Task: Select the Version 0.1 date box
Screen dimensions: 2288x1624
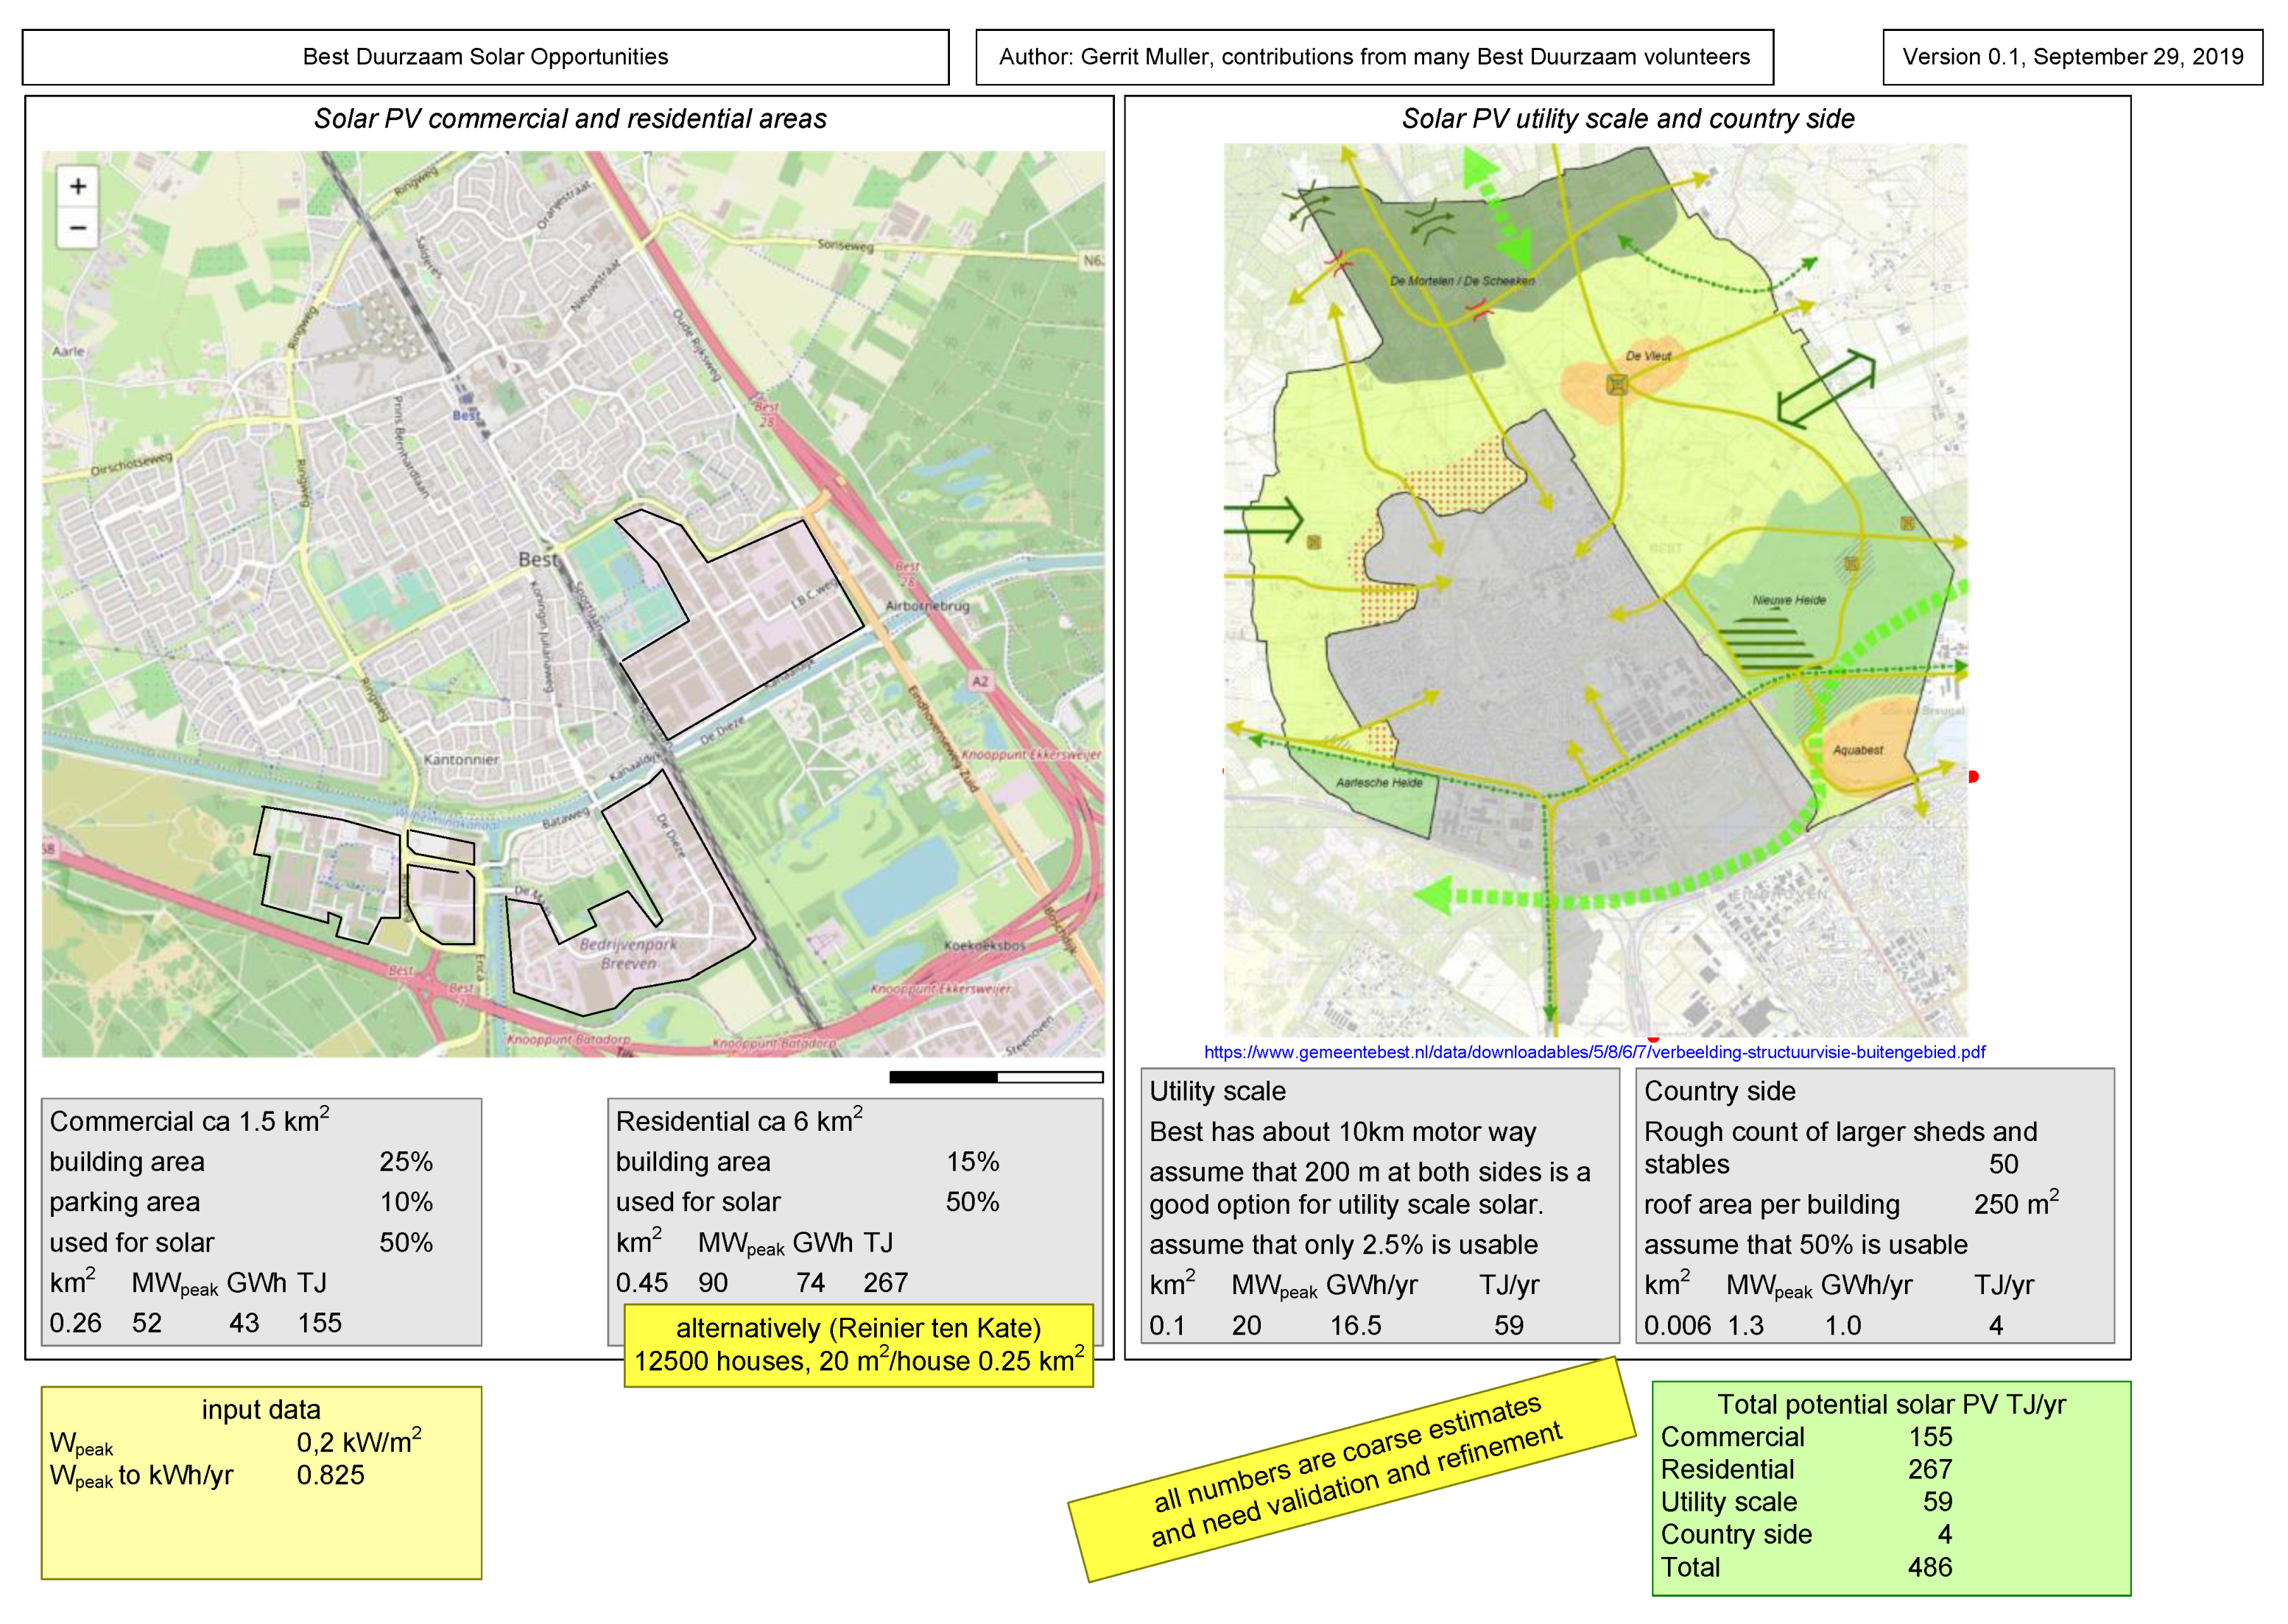Action: (x=2072, y=57)
